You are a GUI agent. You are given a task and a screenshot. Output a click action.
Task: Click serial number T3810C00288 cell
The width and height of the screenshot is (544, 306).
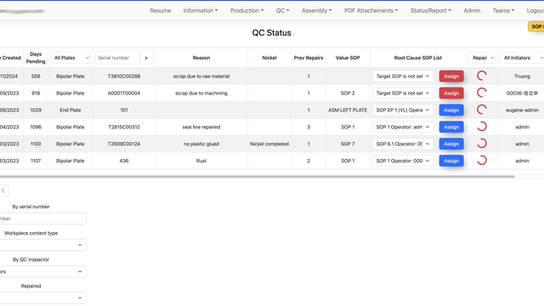click(x=124, y=76)
